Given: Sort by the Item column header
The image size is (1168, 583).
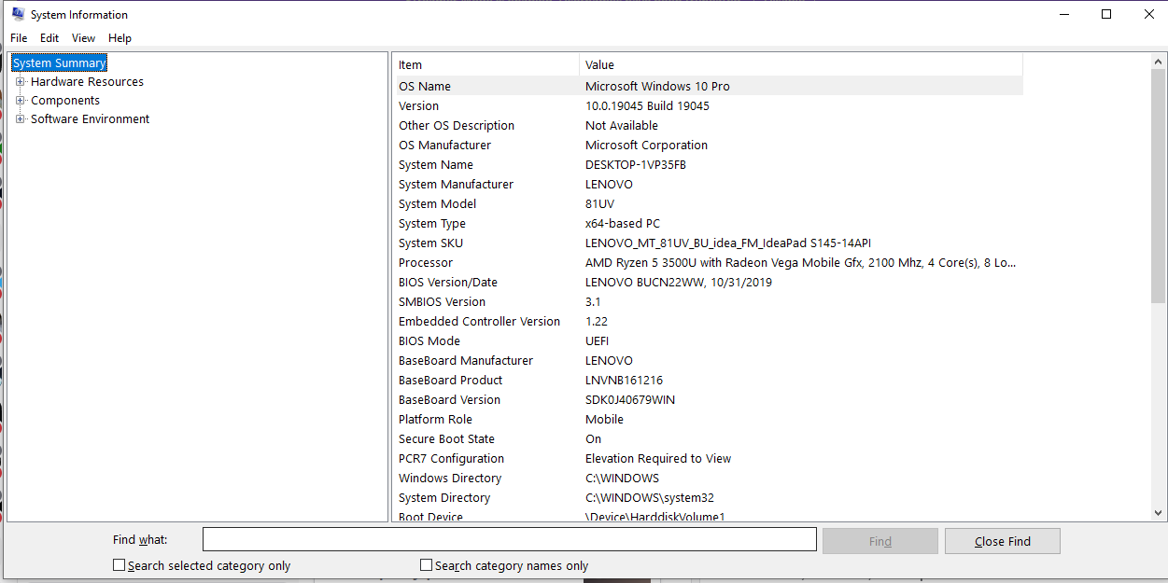Looking at the screenshot, I should 485,65.
